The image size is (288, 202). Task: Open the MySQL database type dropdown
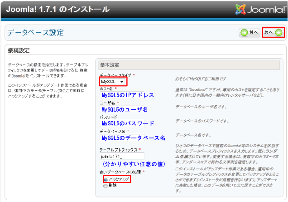coord(113,82)
